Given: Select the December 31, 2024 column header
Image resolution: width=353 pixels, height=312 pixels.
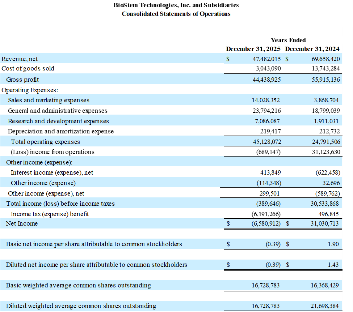Looking at the screenshot, I should pos(312,49).
